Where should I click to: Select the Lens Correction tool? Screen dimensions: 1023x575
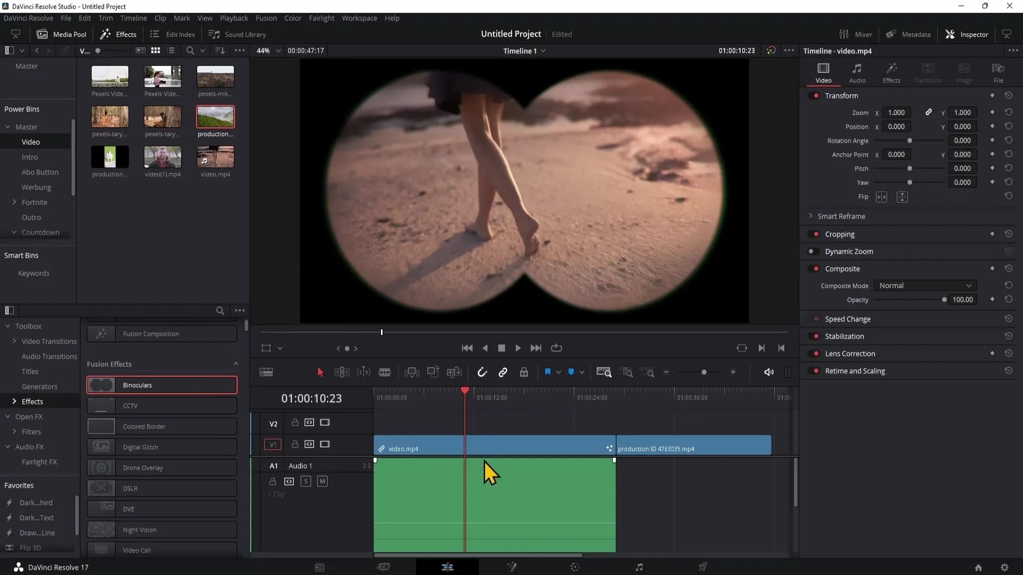[x=849, y=353]
